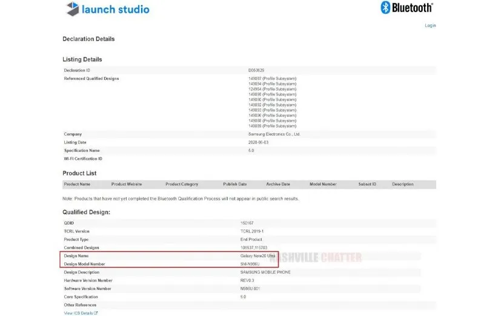498x316 pixels.
Task: Click the Bluetooth logo in the header
Action: [x=385, y=7]
